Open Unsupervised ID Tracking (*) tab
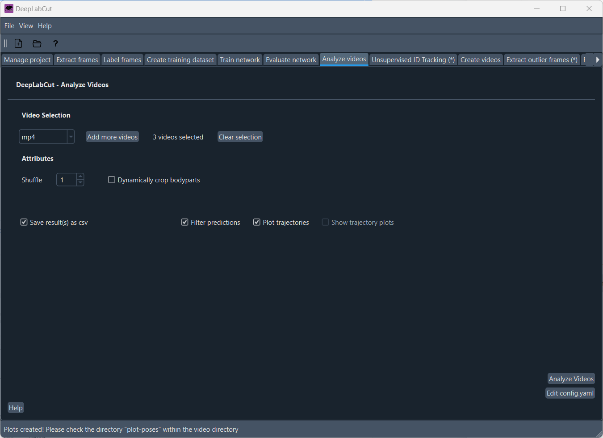The width and height of the screenshot is (603, 438). (413, 60)
